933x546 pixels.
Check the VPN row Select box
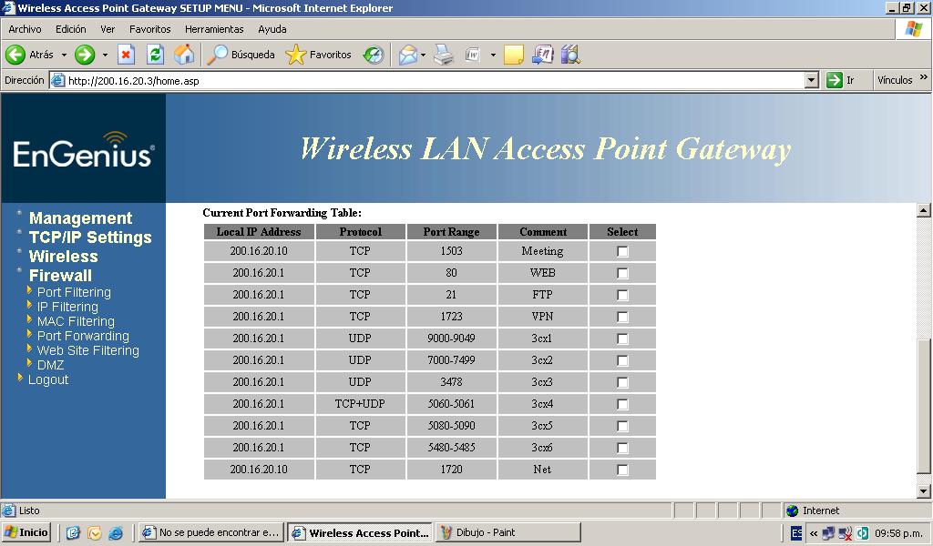point(622,317)
